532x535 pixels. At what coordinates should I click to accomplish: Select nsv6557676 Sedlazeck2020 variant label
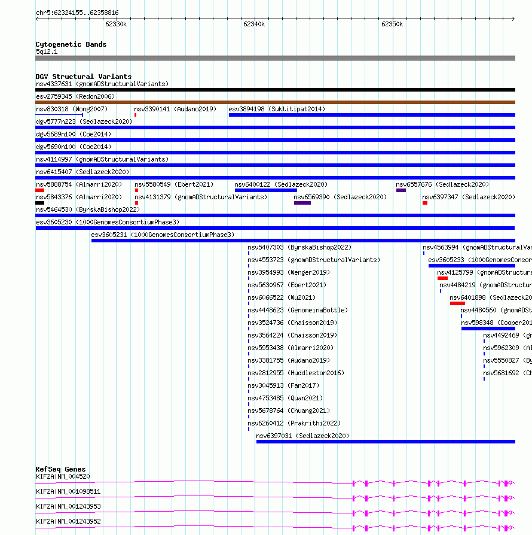[442, 184]
